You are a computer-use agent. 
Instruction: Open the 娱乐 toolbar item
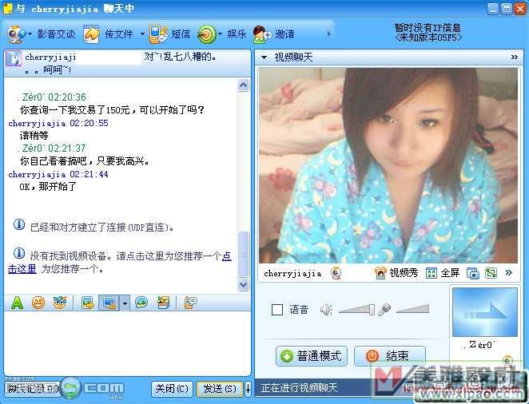[237, 34]
